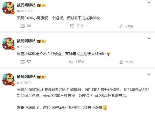Image resolution: width=155 pixels, height=113 pixels.
Task: Click crown membership badge on first post
Action: click(41, 5)
